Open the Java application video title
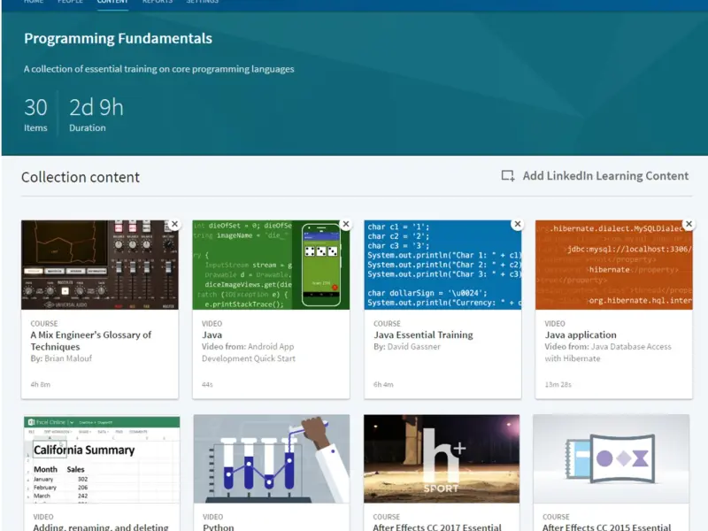708x531 pixels. (x=581, y=335)
